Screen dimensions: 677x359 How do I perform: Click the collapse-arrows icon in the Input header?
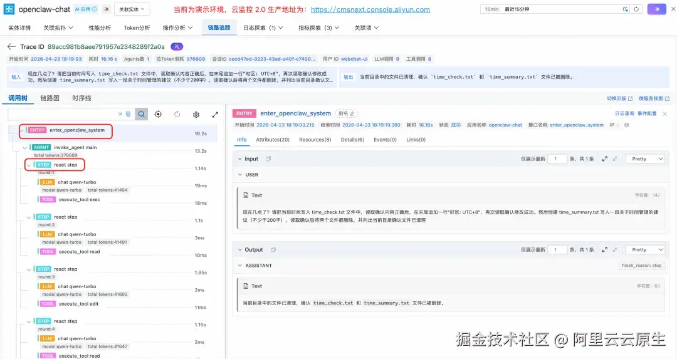[x=615, y=159]
